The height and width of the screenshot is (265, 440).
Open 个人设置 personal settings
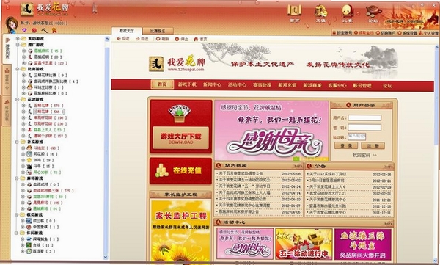(429, 33)
